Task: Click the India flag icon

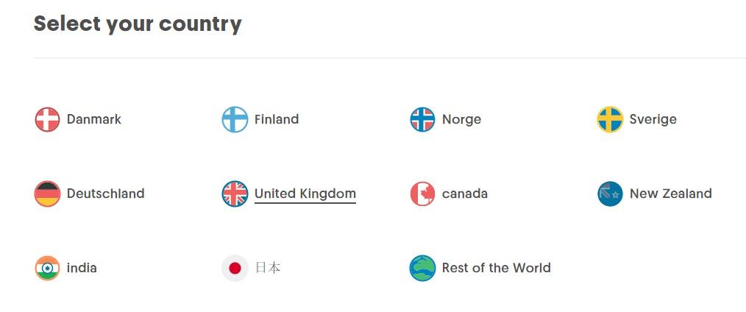Action: tap(47, 268)
